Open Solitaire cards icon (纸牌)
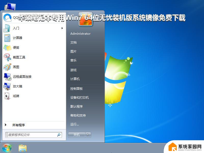The width and height of the screenshot is (204, 153). [7, 96]
